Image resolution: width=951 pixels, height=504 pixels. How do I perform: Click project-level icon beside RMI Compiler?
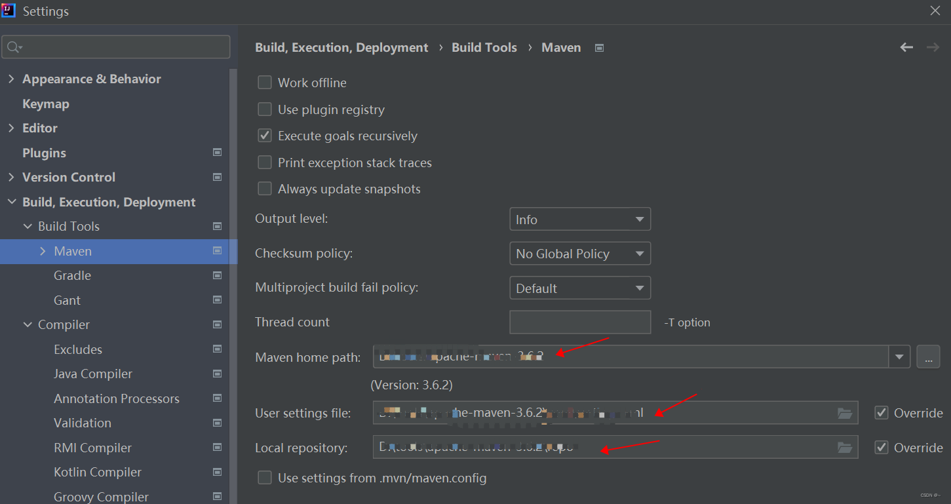coord(218,448)
